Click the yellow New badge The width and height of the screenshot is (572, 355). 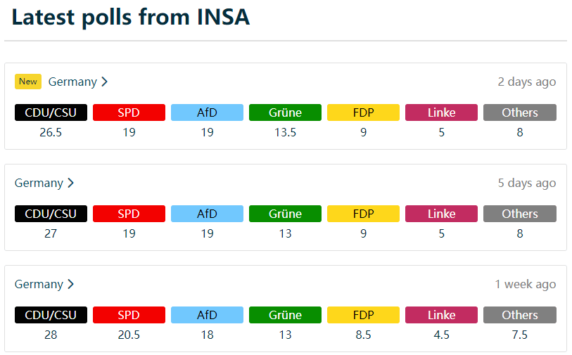click(x=28, y=82)
